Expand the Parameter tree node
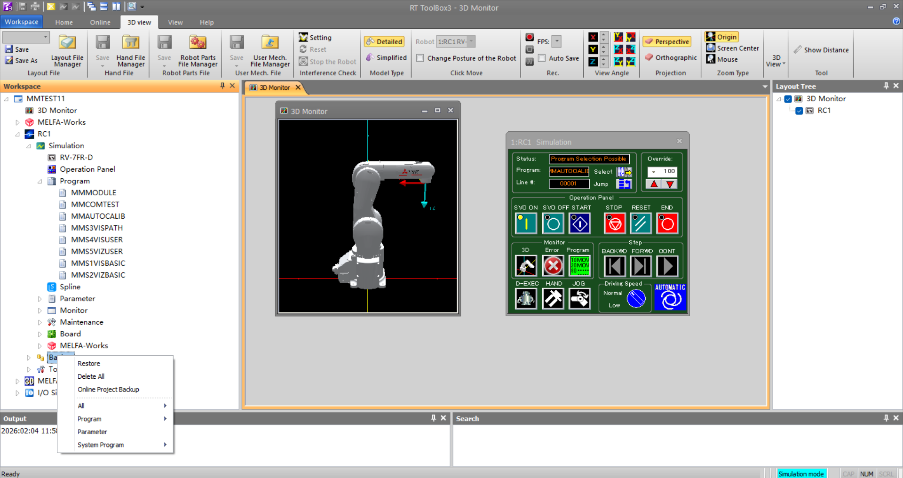 click(x=40, y=299)
